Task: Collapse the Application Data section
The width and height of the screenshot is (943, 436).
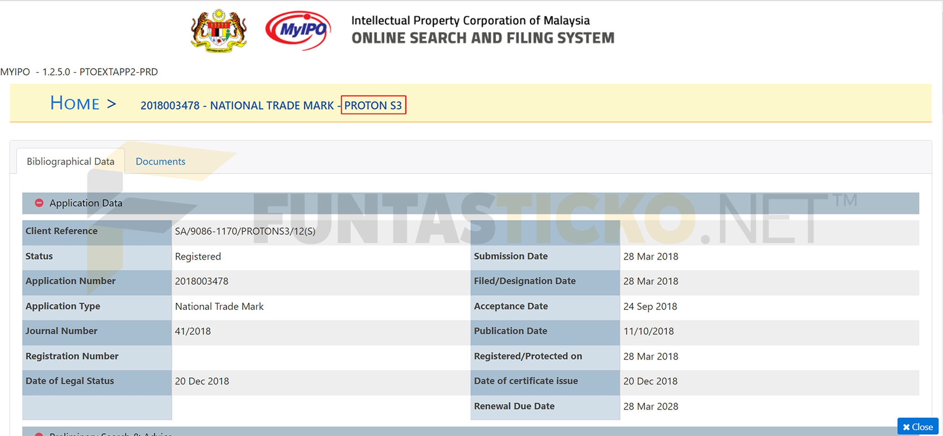Action: coord(39,203)
